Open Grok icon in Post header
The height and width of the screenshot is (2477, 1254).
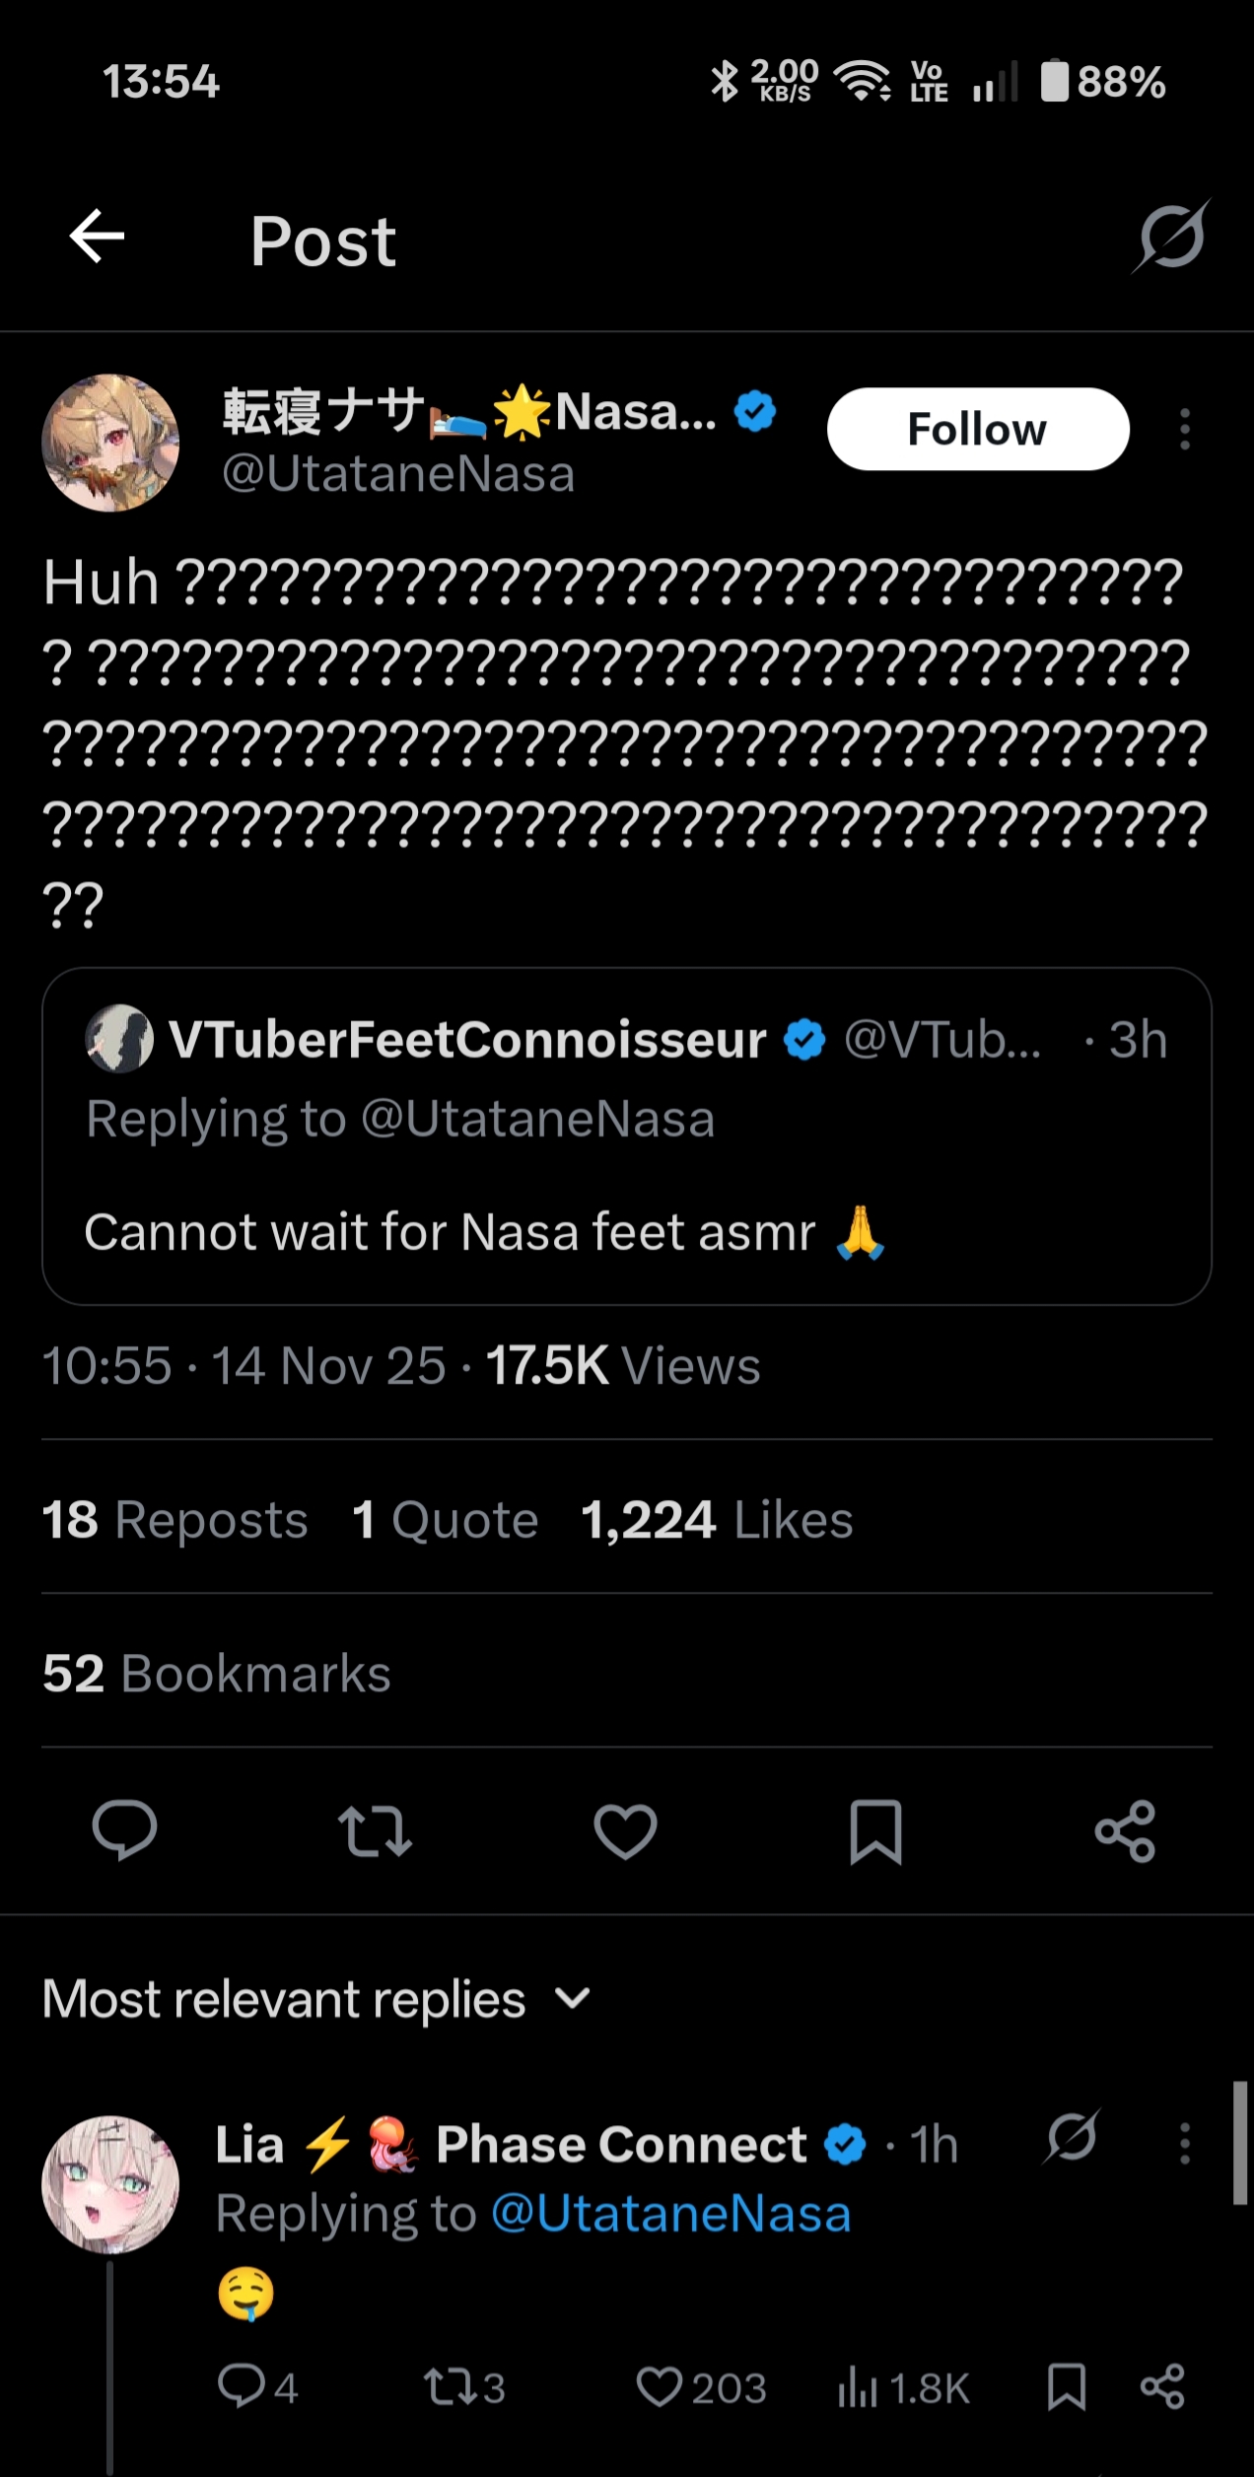coord(1171,237)
